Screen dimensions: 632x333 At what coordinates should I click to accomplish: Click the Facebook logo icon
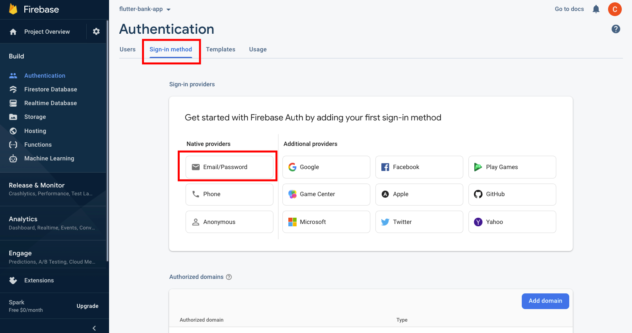point(385,167)
